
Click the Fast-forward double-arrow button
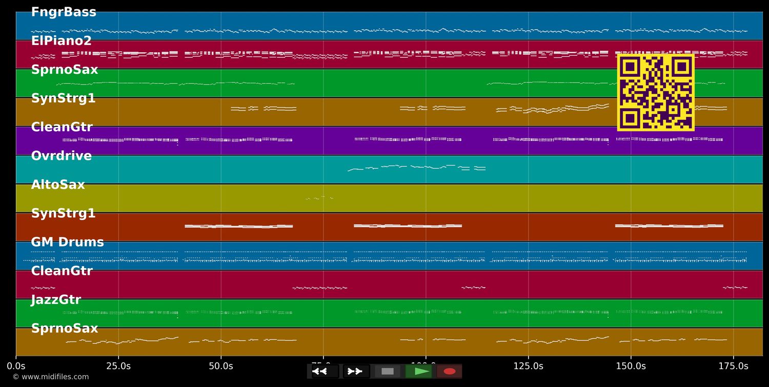point(356,371)
